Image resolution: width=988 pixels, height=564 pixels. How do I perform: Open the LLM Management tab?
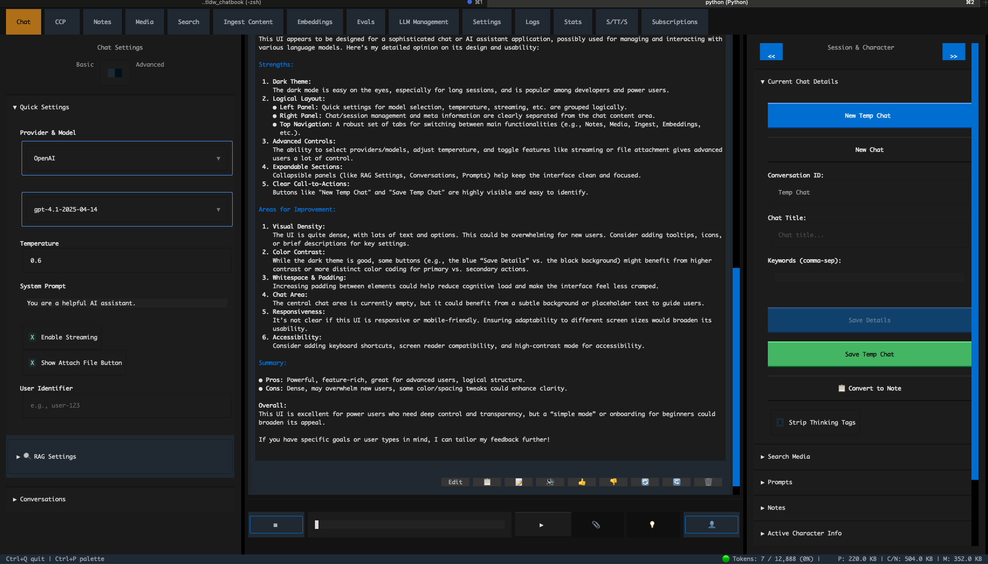423,22
